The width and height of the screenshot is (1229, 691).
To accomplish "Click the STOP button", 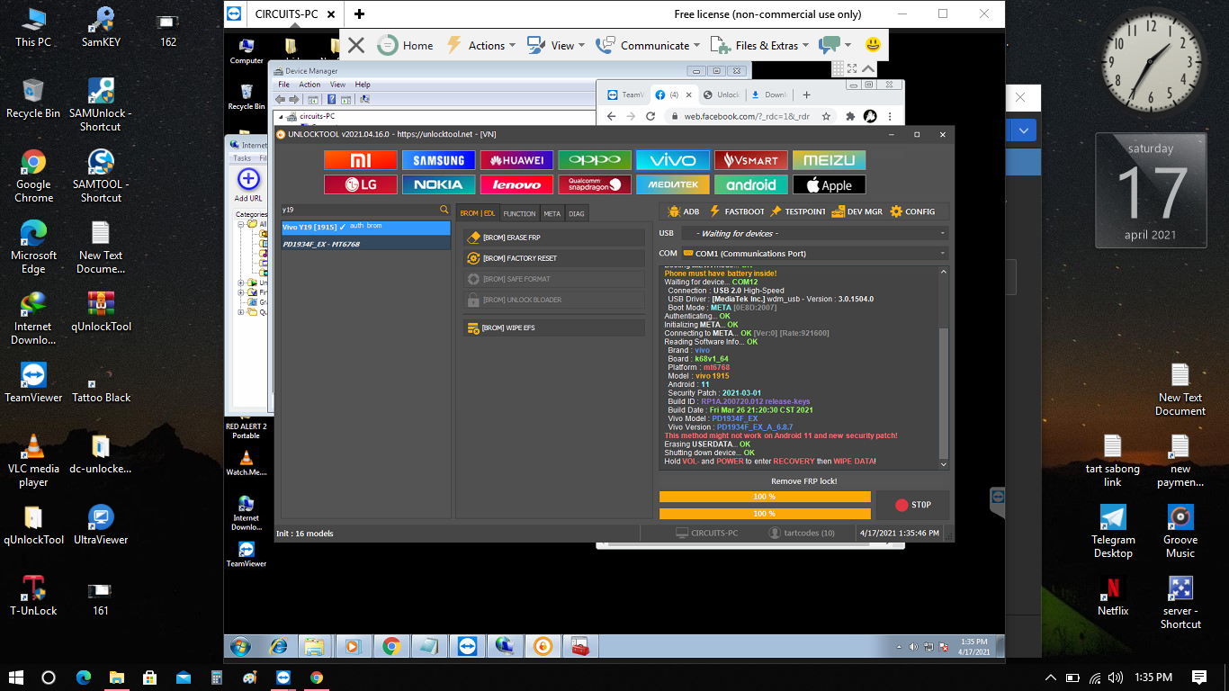I will point(912,505).
